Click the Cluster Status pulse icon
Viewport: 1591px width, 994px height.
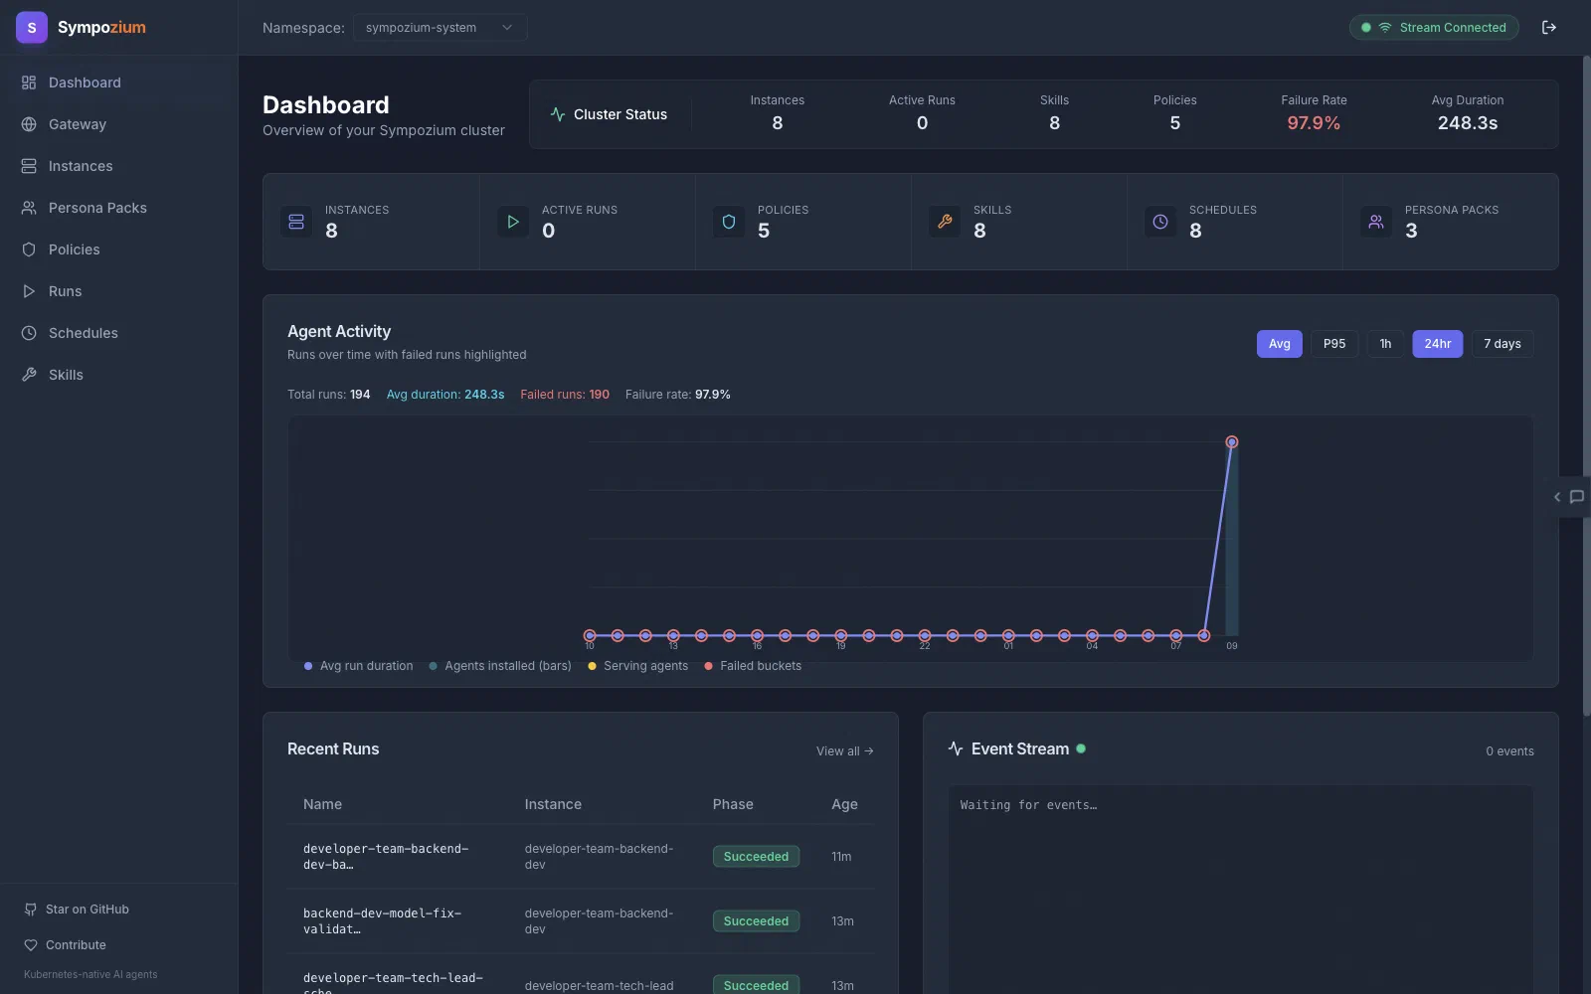tap(558, 114)
